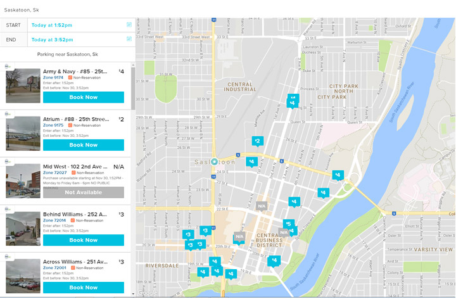Open the Zone 9174 link
This screenshot has width=456, height=304.
point(53,78)
